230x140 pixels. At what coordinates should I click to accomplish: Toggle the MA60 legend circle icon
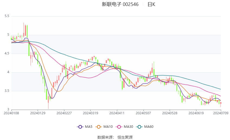coord(139,127)
